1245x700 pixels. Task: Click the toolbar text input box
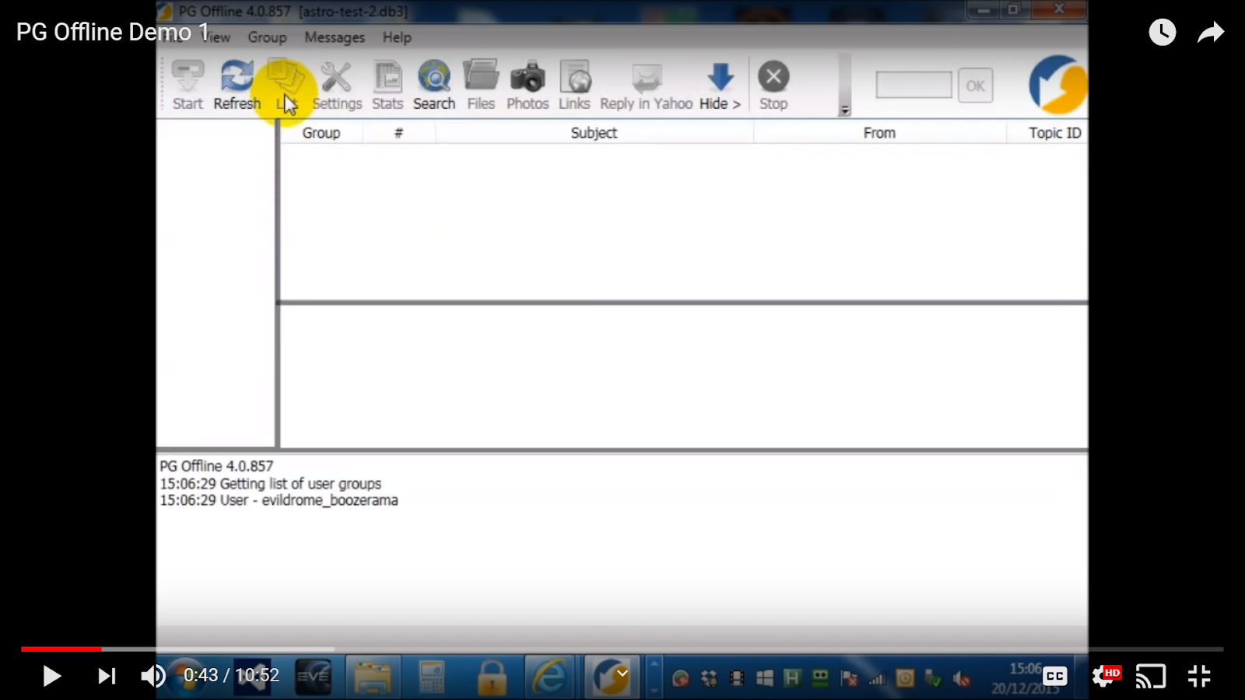pyautogui.click(x=914, y=85)
